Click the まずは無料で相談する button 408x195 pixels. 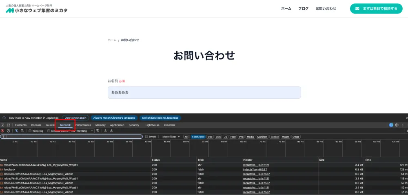point(376,9)
